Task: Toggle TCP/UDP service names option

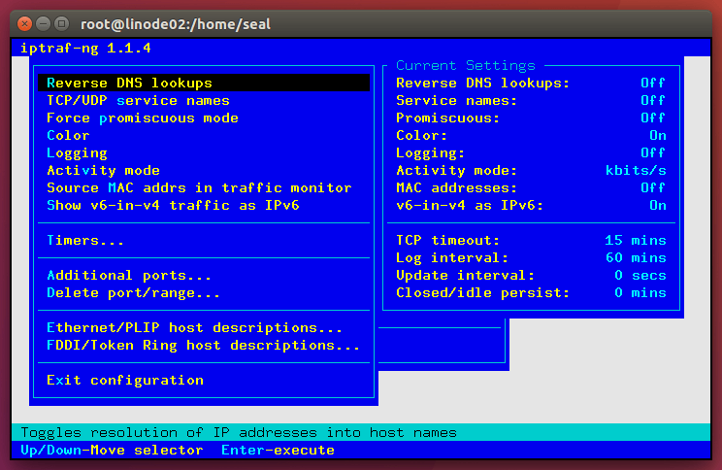Action: (138, 101)
